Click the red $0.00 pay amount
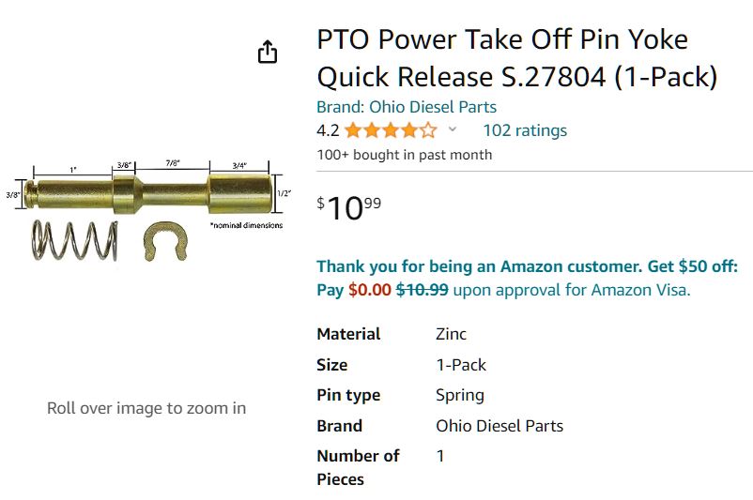Image resolution: width=753 pixels, height=500 pixels. (369, 290)
